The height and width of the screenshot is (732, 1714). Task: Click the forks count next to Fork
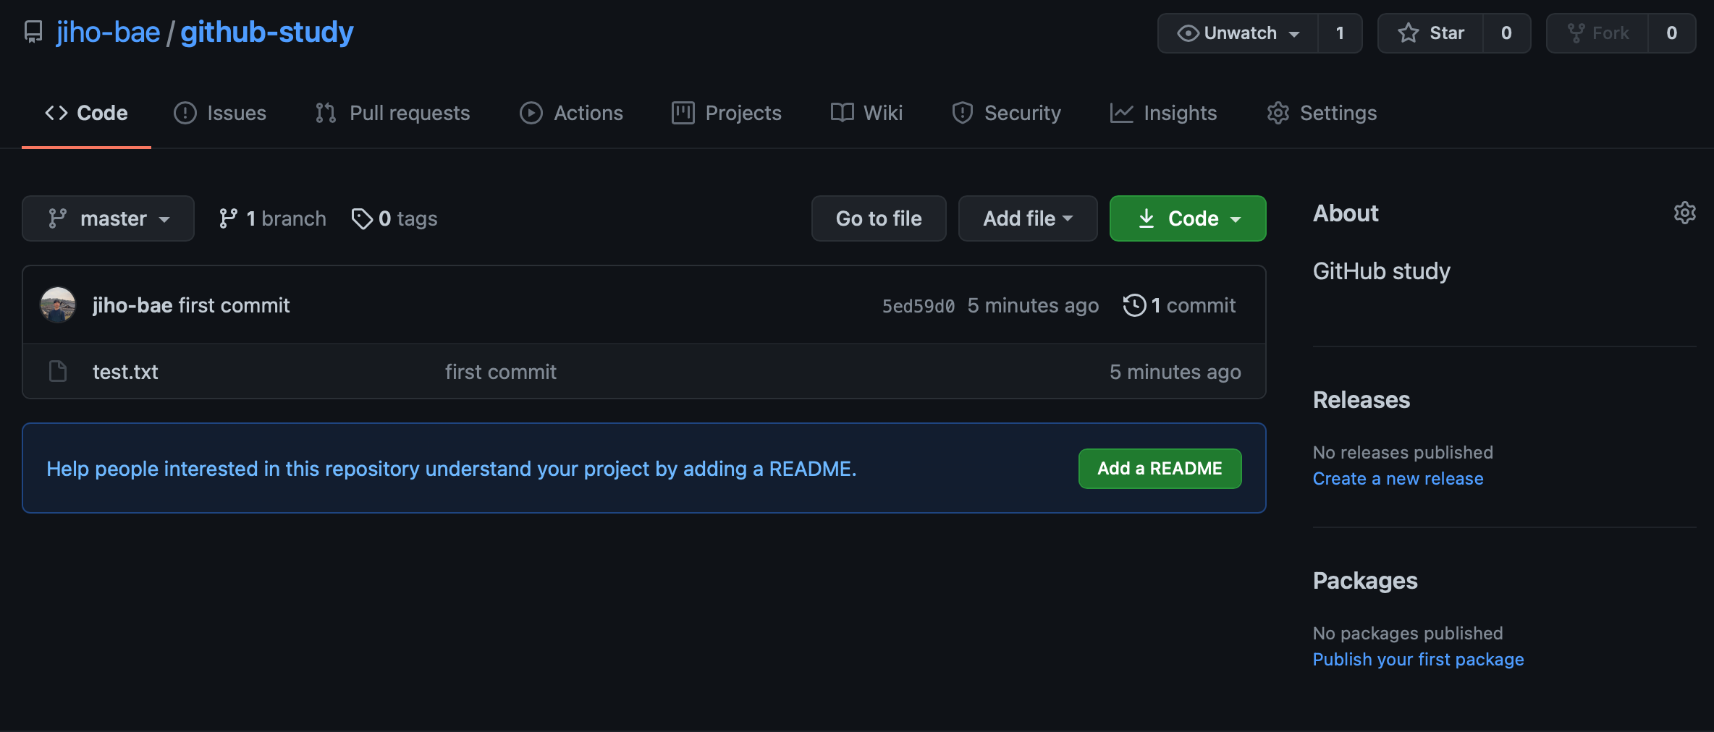point(1672,33)
